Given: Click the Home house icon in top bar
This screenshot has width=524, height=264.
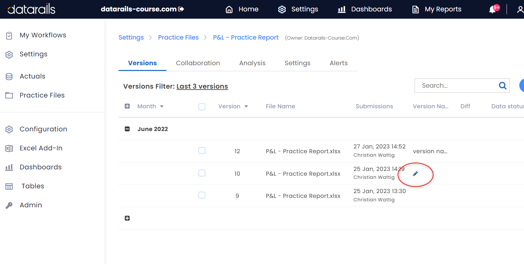Looking at the screenshot, I should pyautogui.click(x=229, y=9).
